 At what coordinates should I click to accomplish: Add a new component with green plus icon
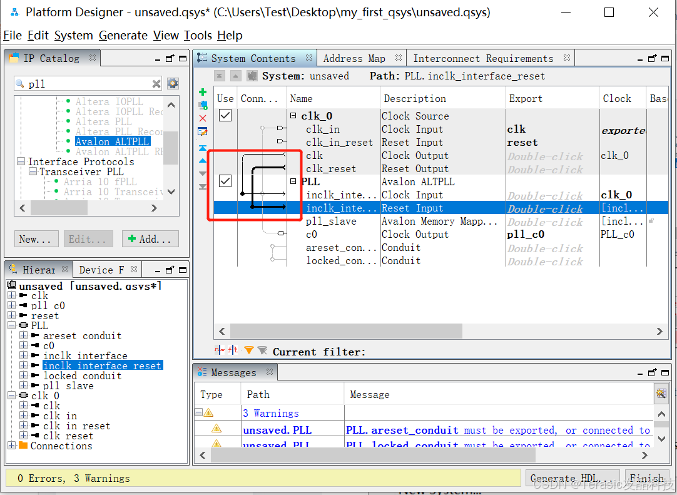point(203,91)
